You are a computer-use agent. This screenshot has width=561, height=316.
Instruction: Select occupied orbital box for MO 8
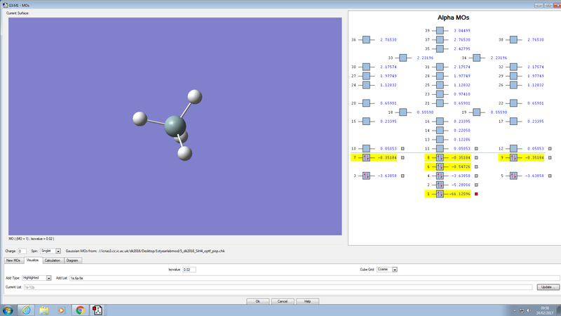coord(440,157)
